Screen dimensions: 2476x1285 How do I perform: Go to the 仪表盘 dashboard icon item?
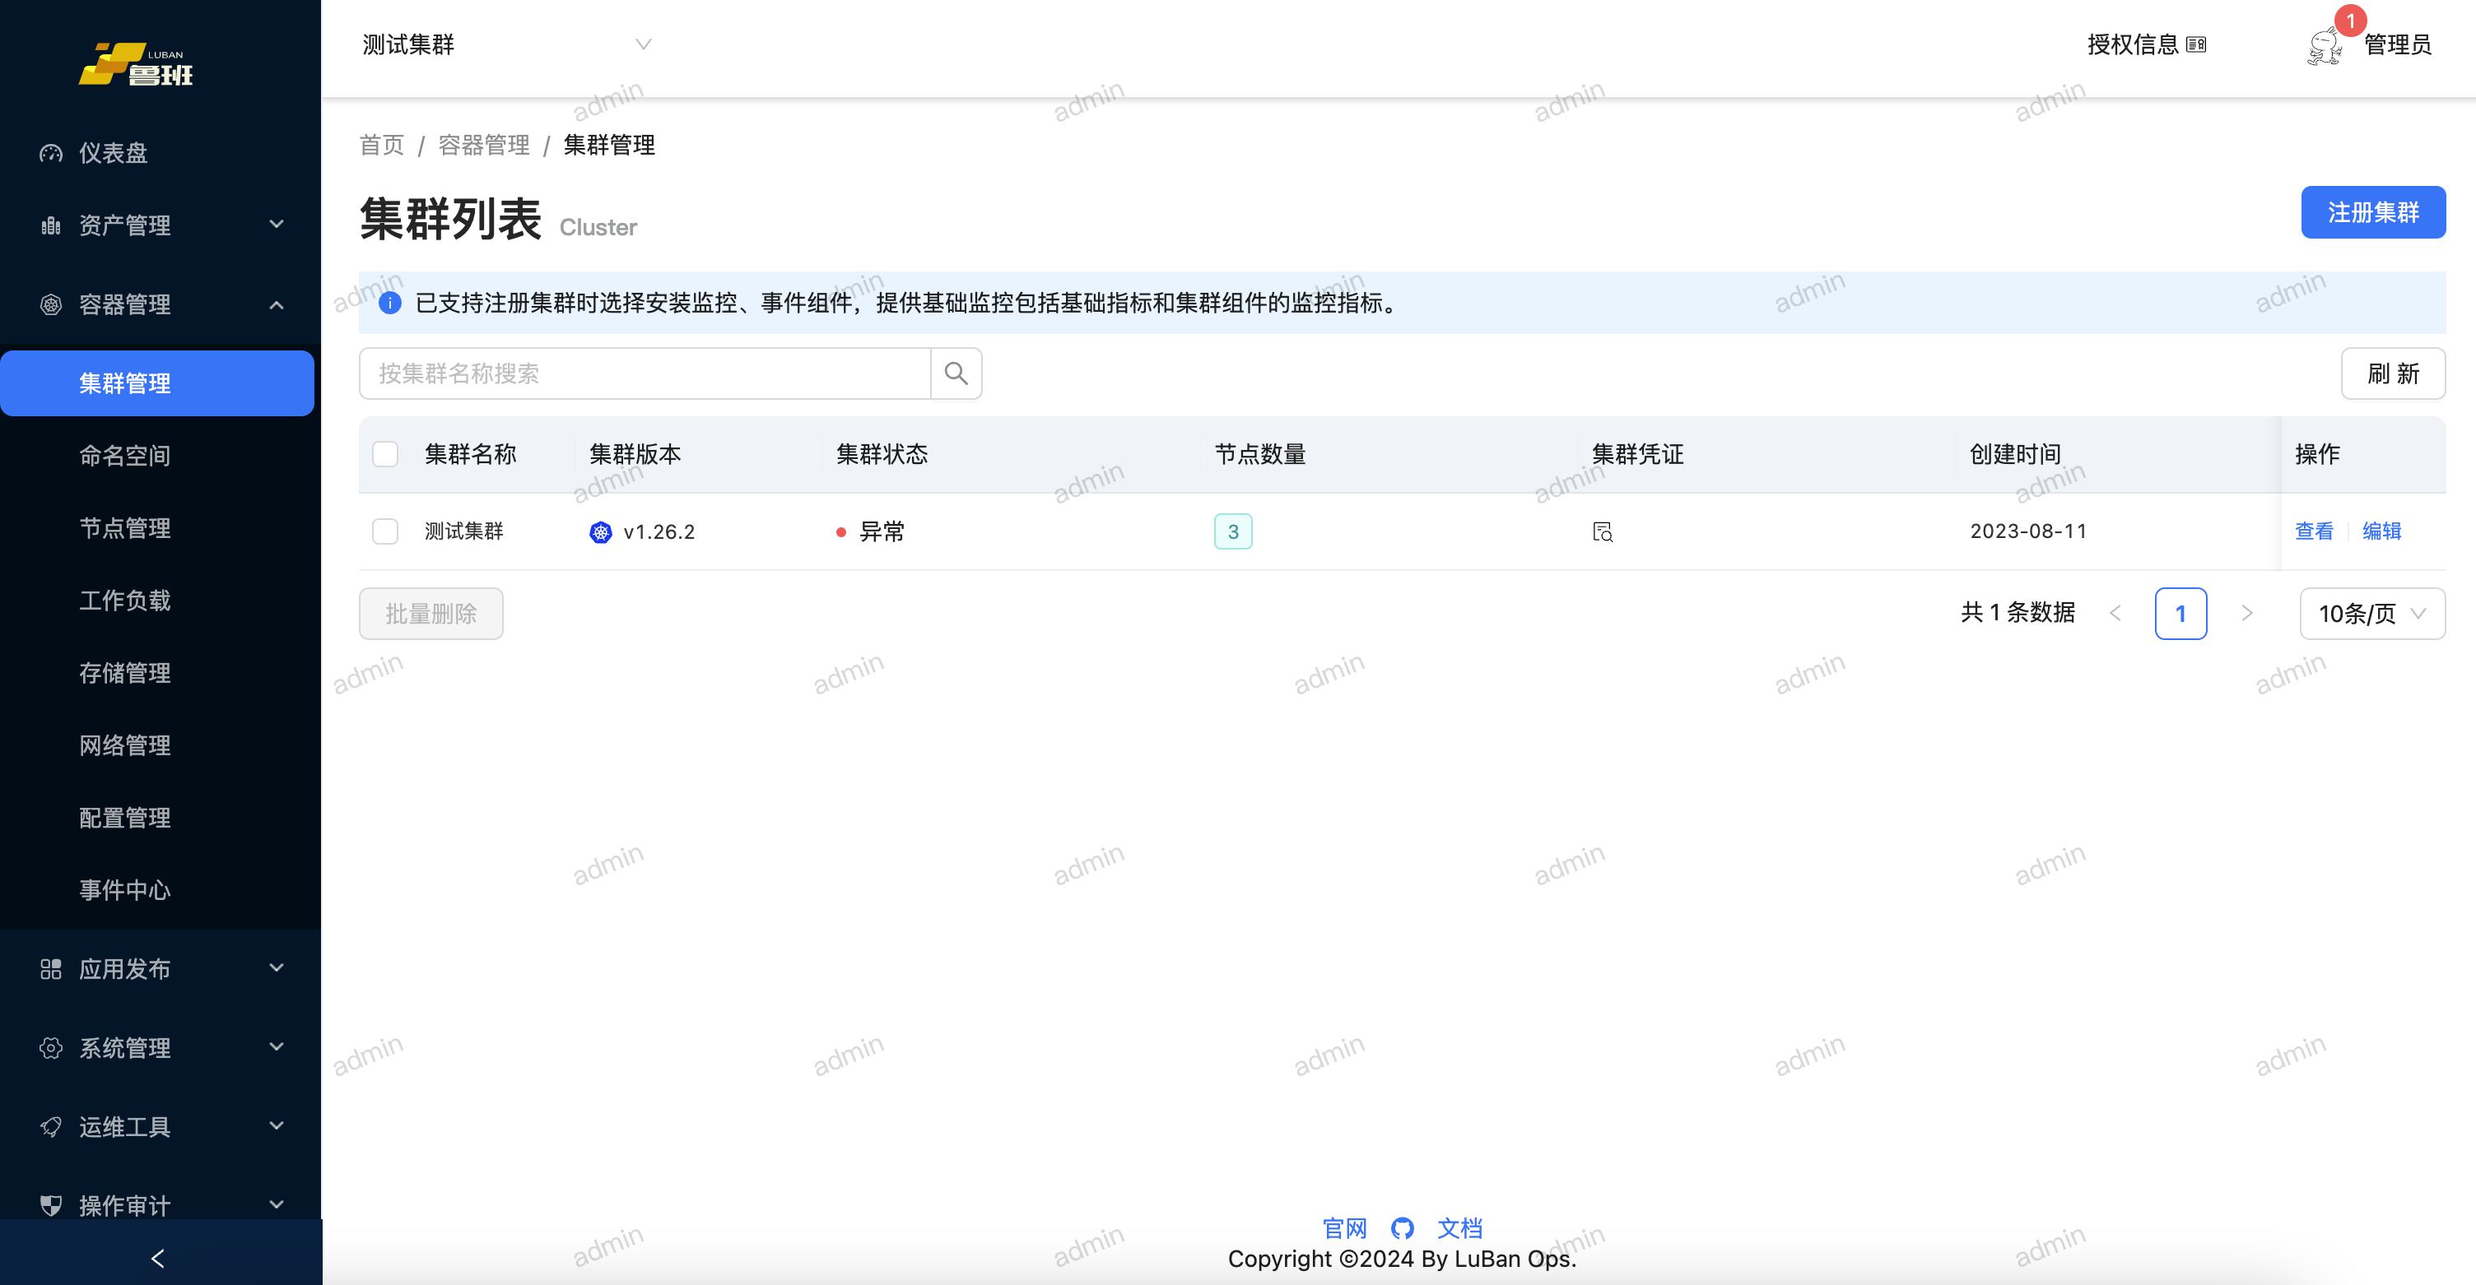51,153
